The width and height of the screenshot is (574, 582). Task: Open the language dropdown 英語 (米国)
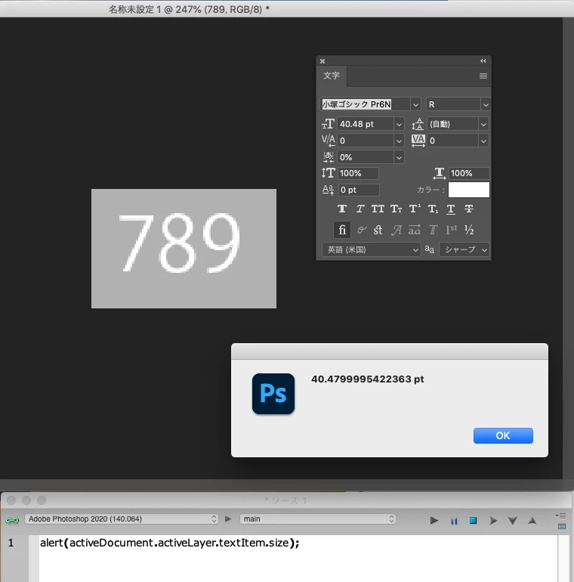click(x=371, y=249)
